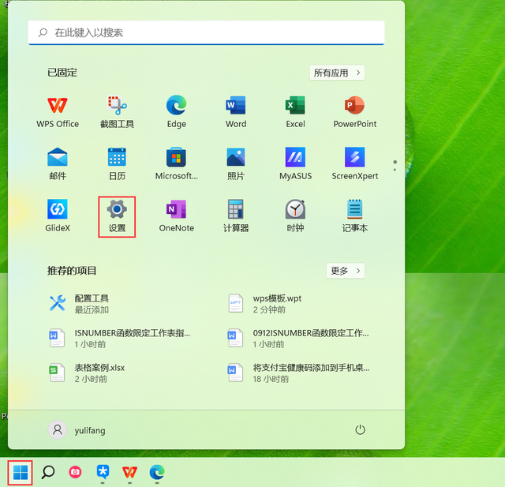
Task: Launch OneNote
Action: [x=176, y=216]
